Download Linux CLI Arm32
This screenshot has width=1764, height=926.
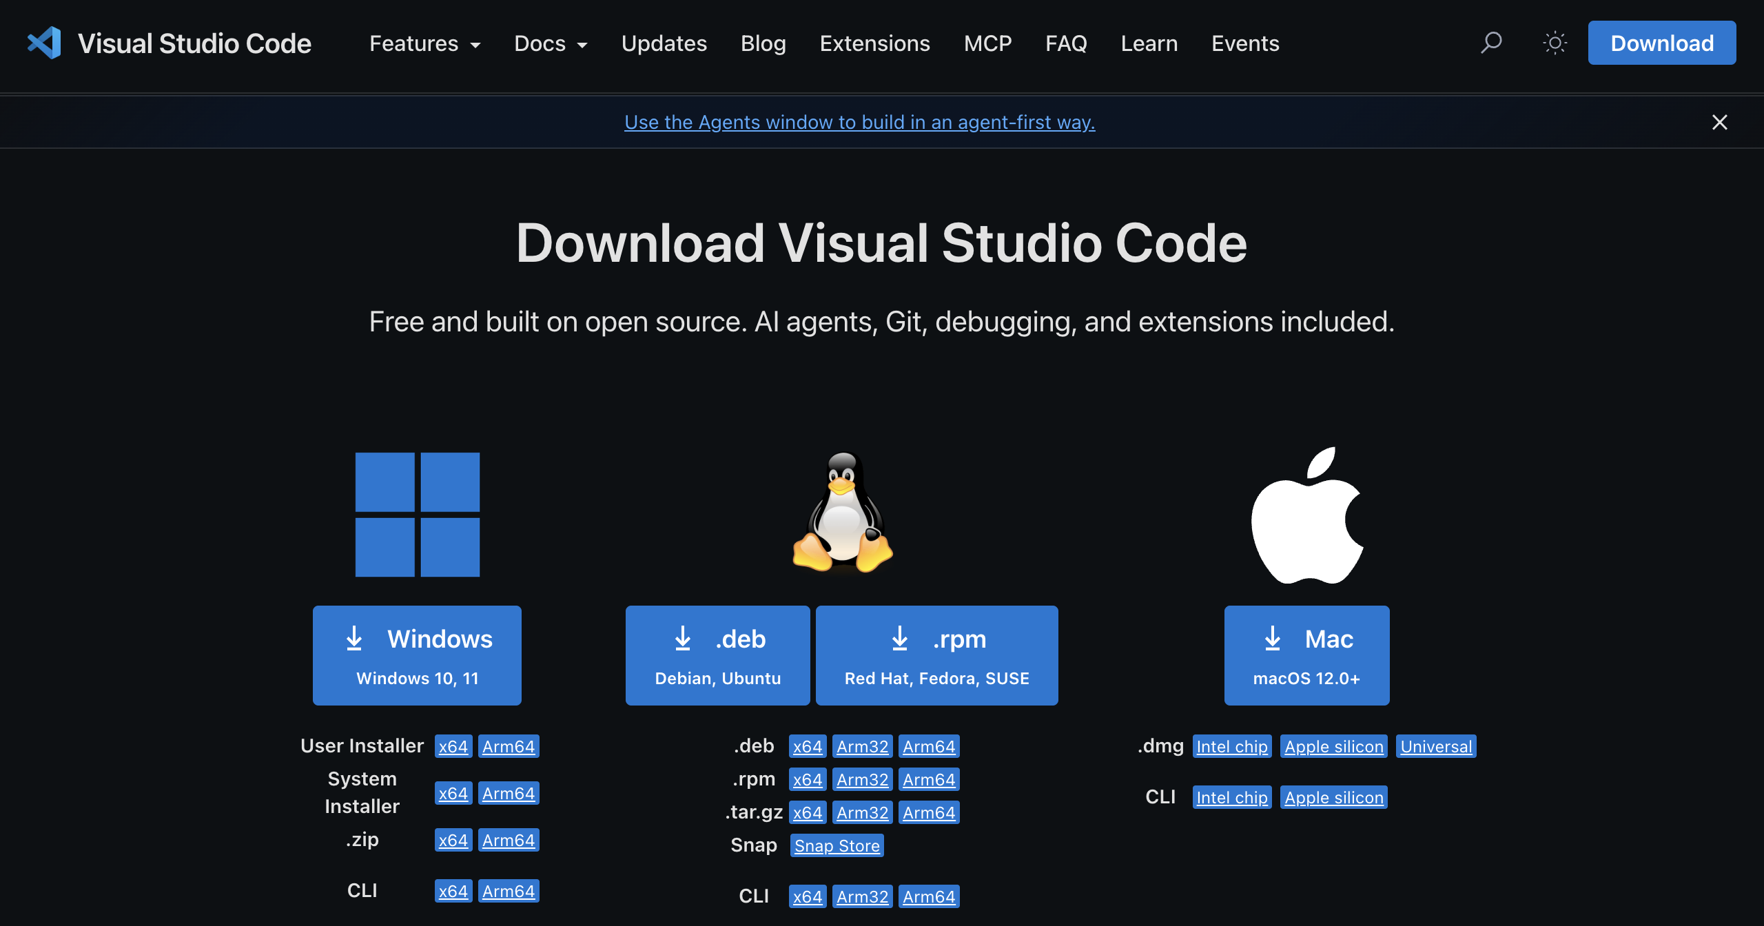863,896
